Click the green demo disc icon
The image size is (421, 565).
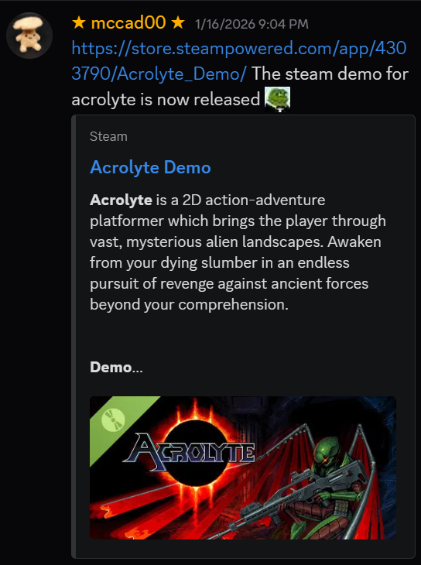[113, 420]
